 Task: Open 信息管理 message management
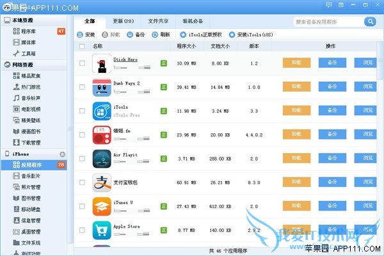(x=33, y=220)
